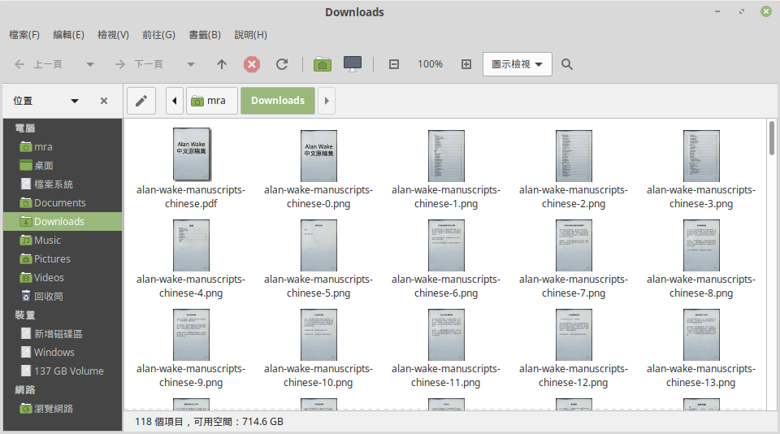Collapse the 網路 sidebar section header
The image size is (780, 434).
(25, 389)
